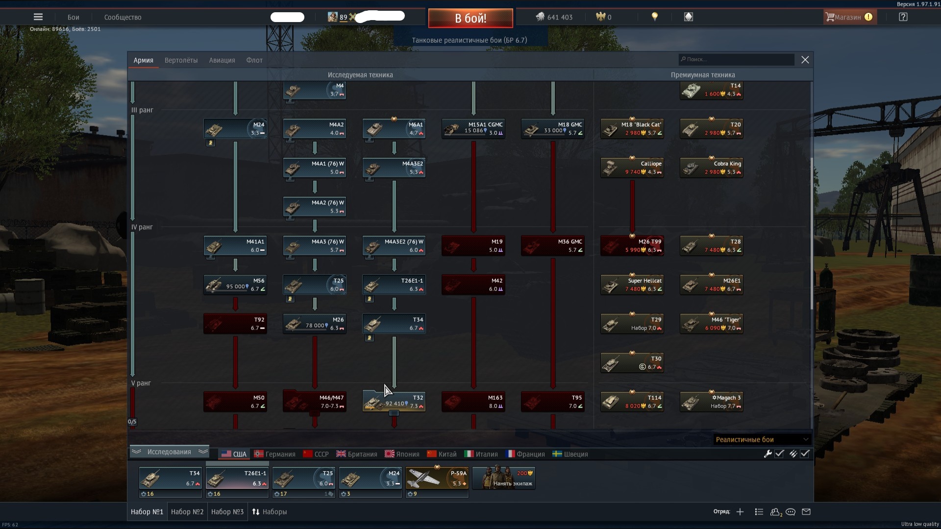Image resolution: width=941 pixels, height=529 pixels.
Task: Select the M56 tank costing 95 000
Action: 235,285
